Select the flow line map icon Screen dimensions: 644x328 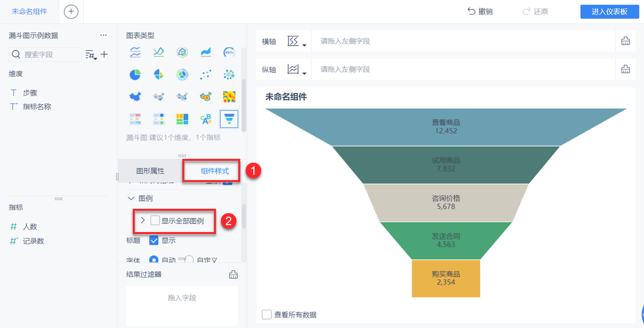pyautogui.click(x=182, y=96)
